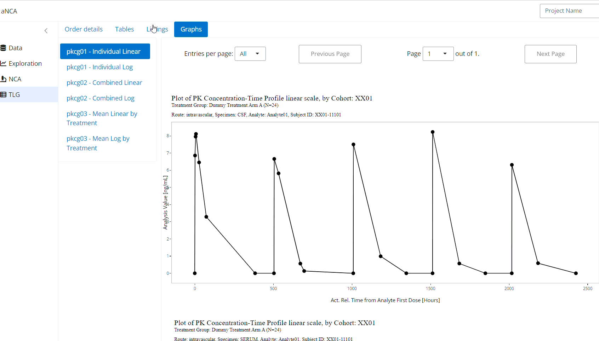Open the Entries per page dropdown
This screenshot has height=341, width=599.
click(250, 54)
